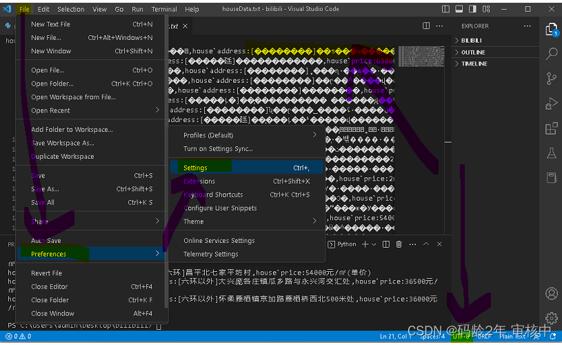This screenshot has height=345, width=562.
Task: Choose Revert File menu entry
Action: pos(91,273)
